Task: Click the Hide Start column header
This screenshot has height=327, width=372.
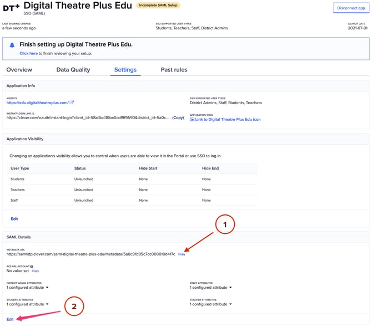Action: tap(148, 168)
